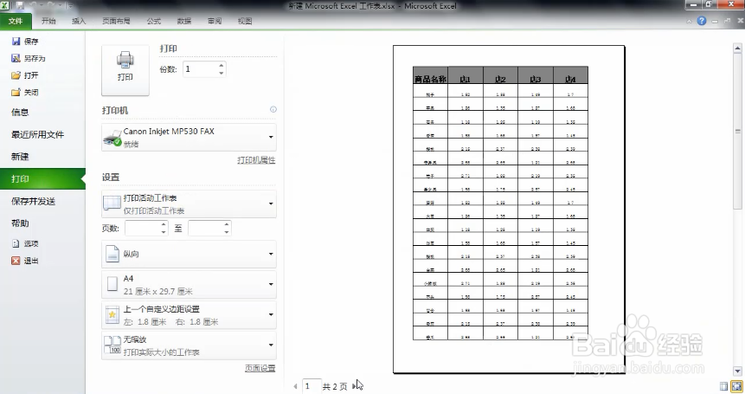The height and width of the screenshot is (394, 745).
Task: Switch to the 公式 Formulas tab
Action: click(x=154, y=21)
